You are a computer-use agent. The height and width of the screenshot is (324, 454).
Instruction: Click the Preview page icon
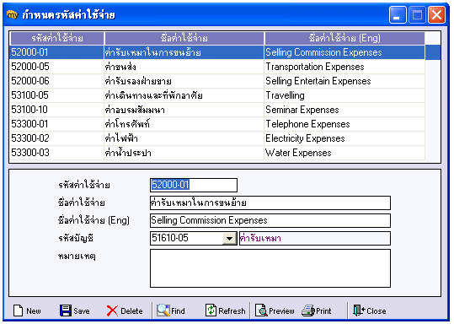261,310
